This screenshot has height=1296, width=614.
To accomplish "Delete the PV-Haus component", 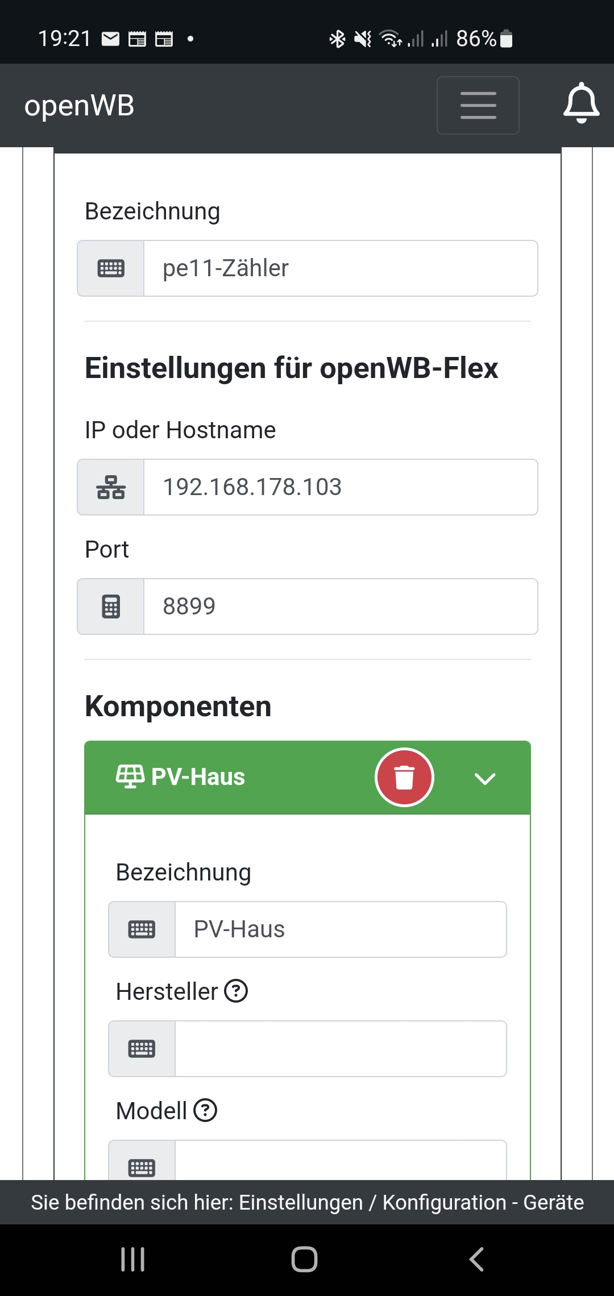I will point(404,777).
